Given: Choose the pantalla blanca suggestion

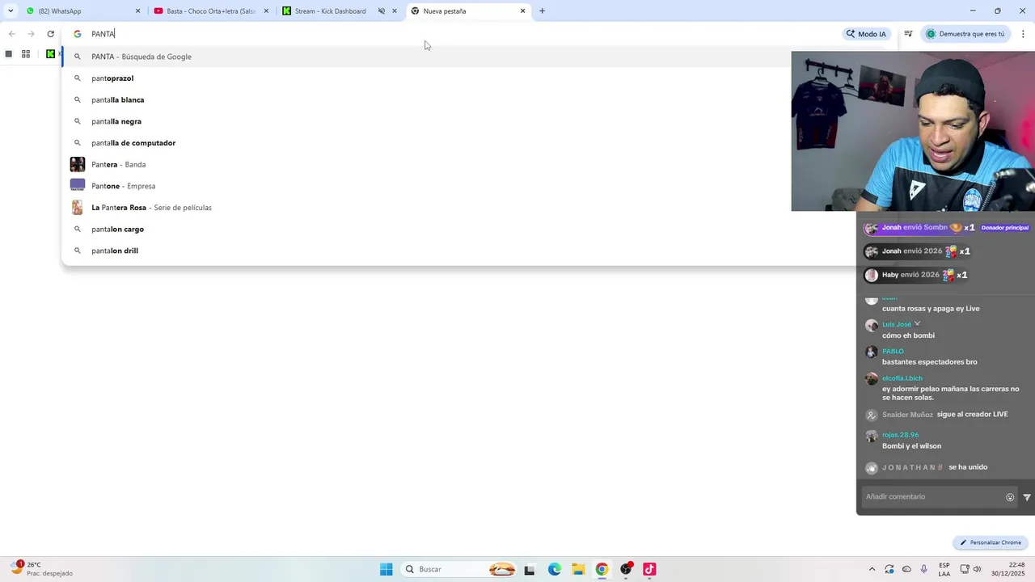Looking at the screenshot, I should (x=426, y=99).
